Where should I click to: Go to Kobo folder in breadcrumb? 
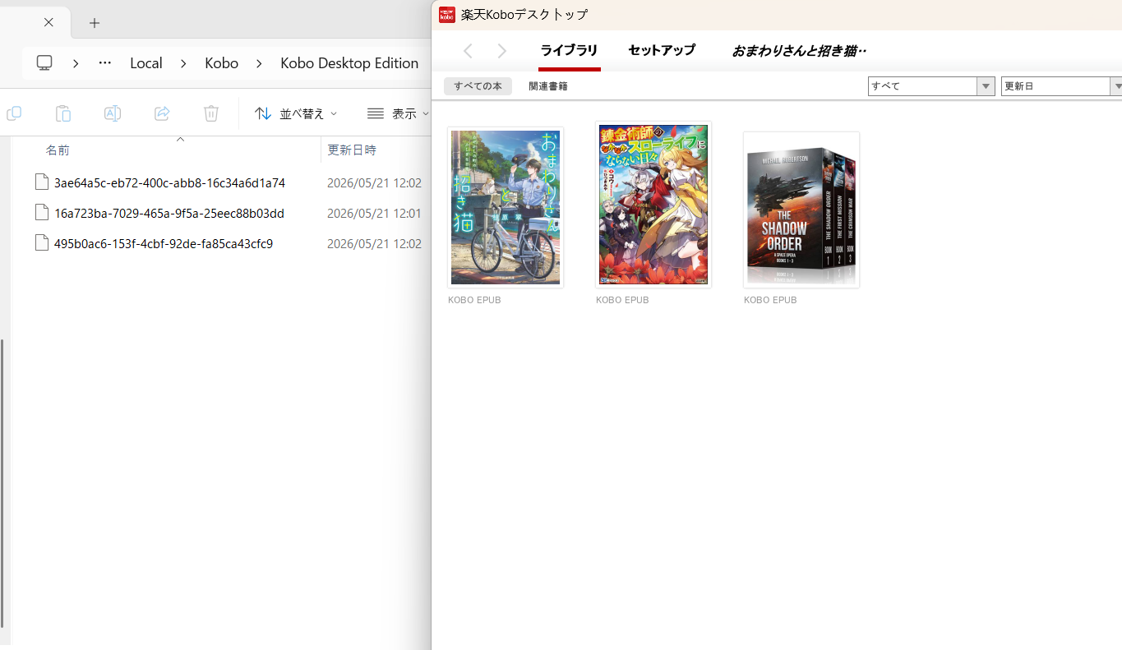(222, 62)
